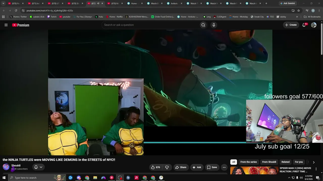Open more actions for the video
The image size is (323, 181).
pos(224,167)
